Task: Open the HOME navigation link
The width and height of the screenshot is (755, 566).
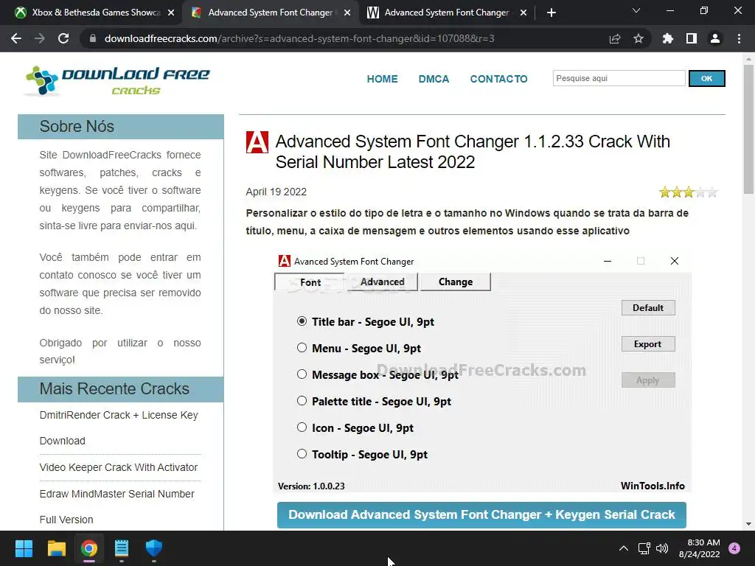Action: [383, 79]
